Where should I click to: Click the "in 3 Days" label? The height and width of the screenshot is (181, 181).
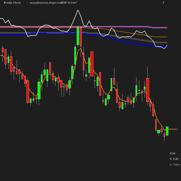coord(175,165)
